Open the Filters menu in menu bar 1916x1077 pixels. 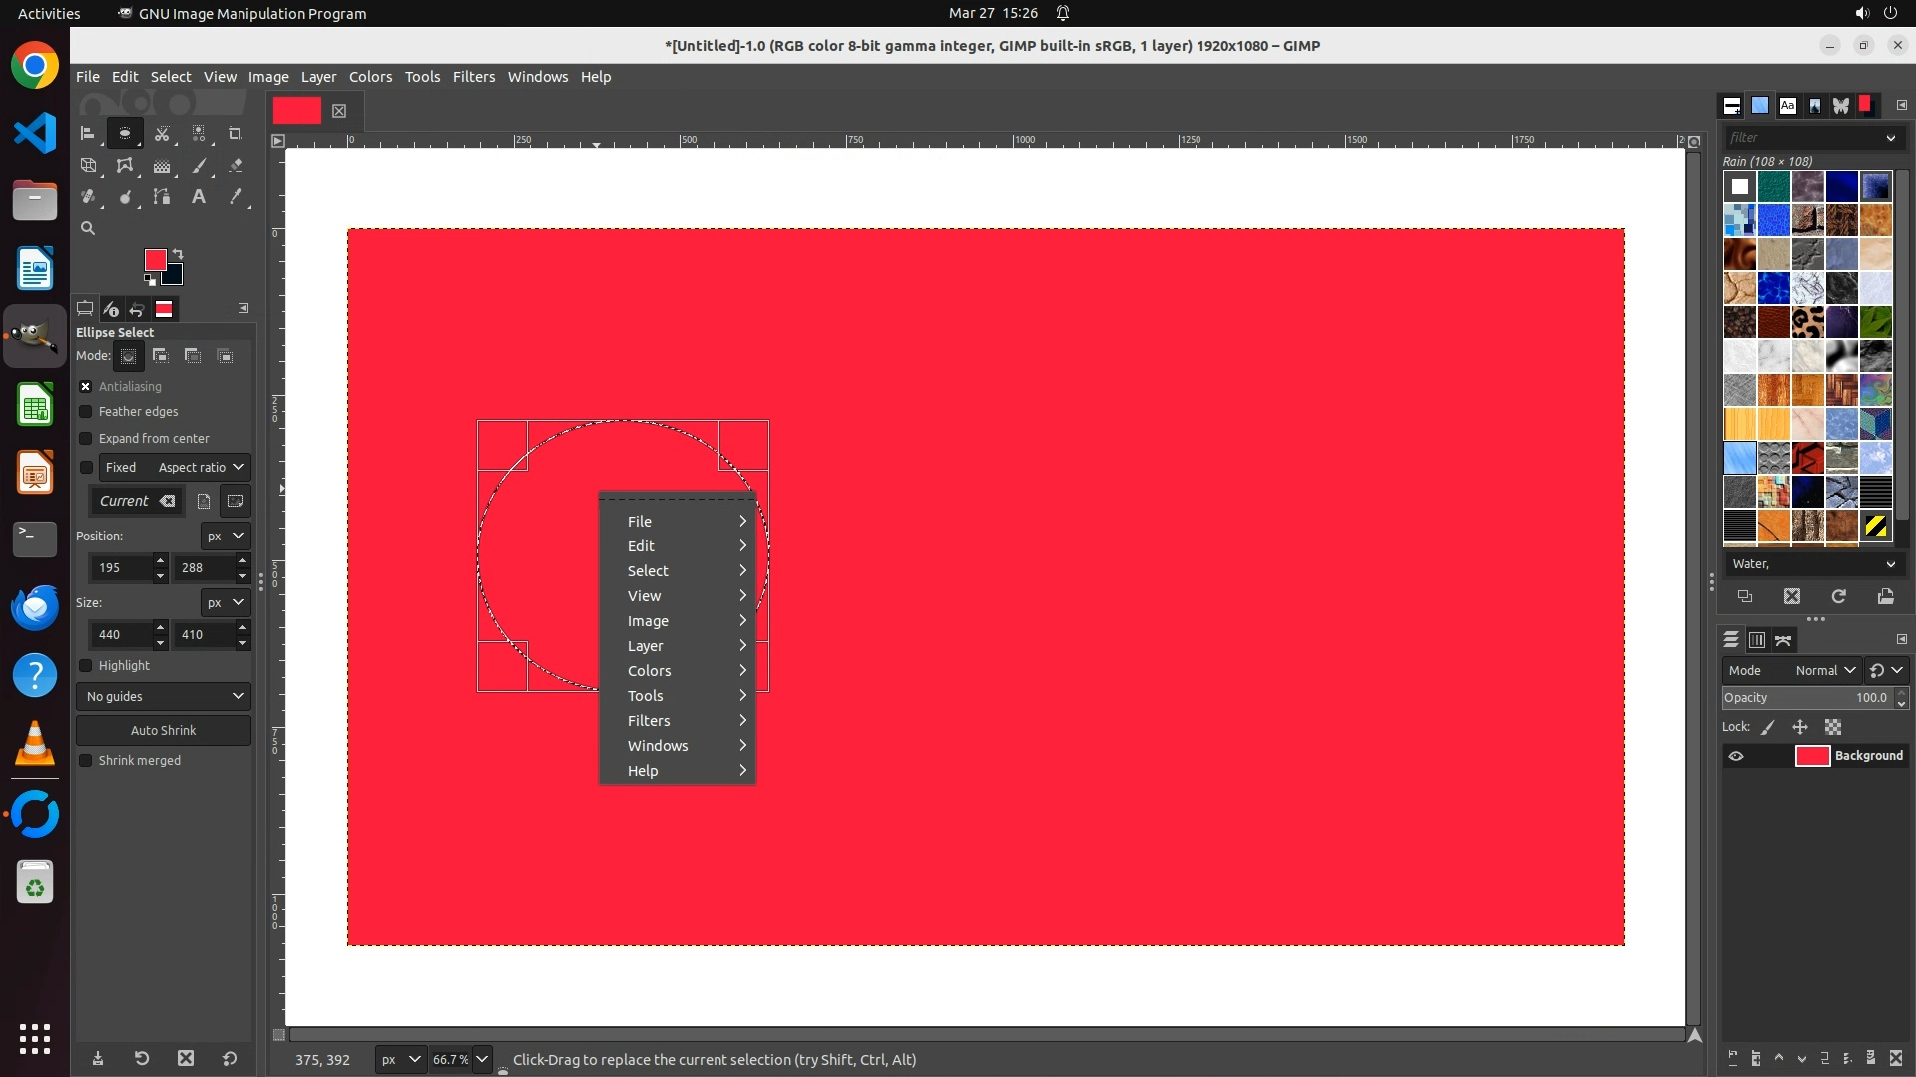[473, 77]
